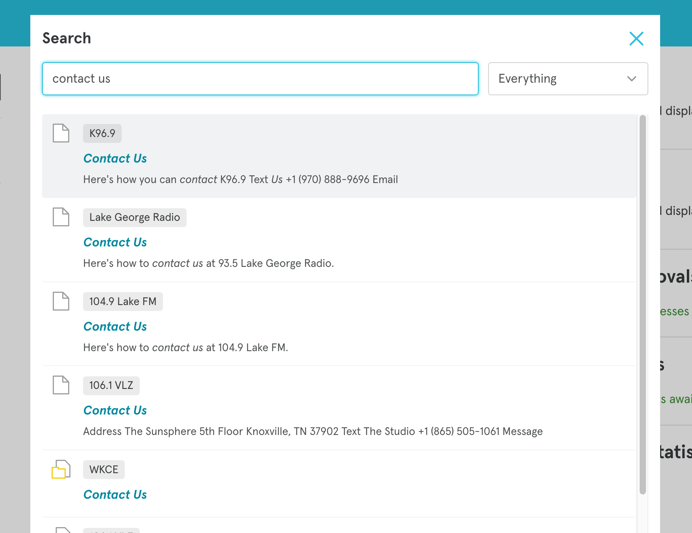Viewport: 692px width, 533px height.
Task: Follow the Contact Us link under 104.9 Lake FM
Action: click(x=115, y=326)
